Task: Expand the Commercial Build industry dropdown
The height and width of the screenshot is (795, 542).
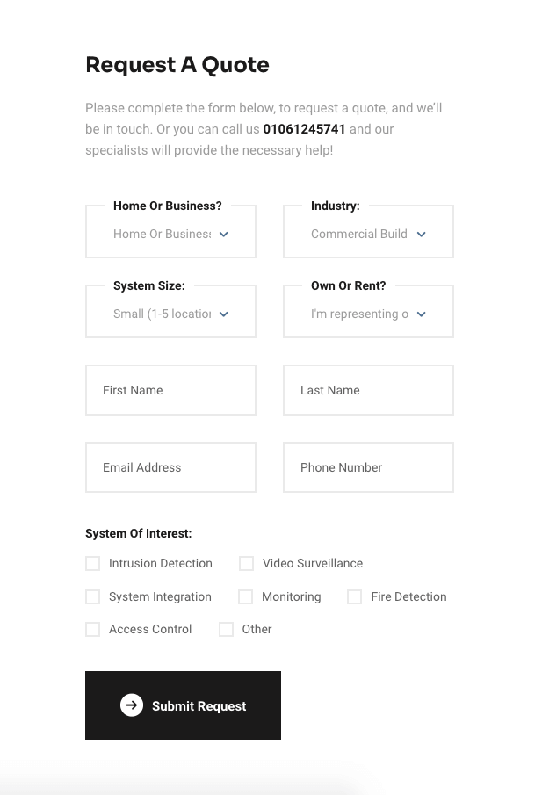Action: point(359,235)
